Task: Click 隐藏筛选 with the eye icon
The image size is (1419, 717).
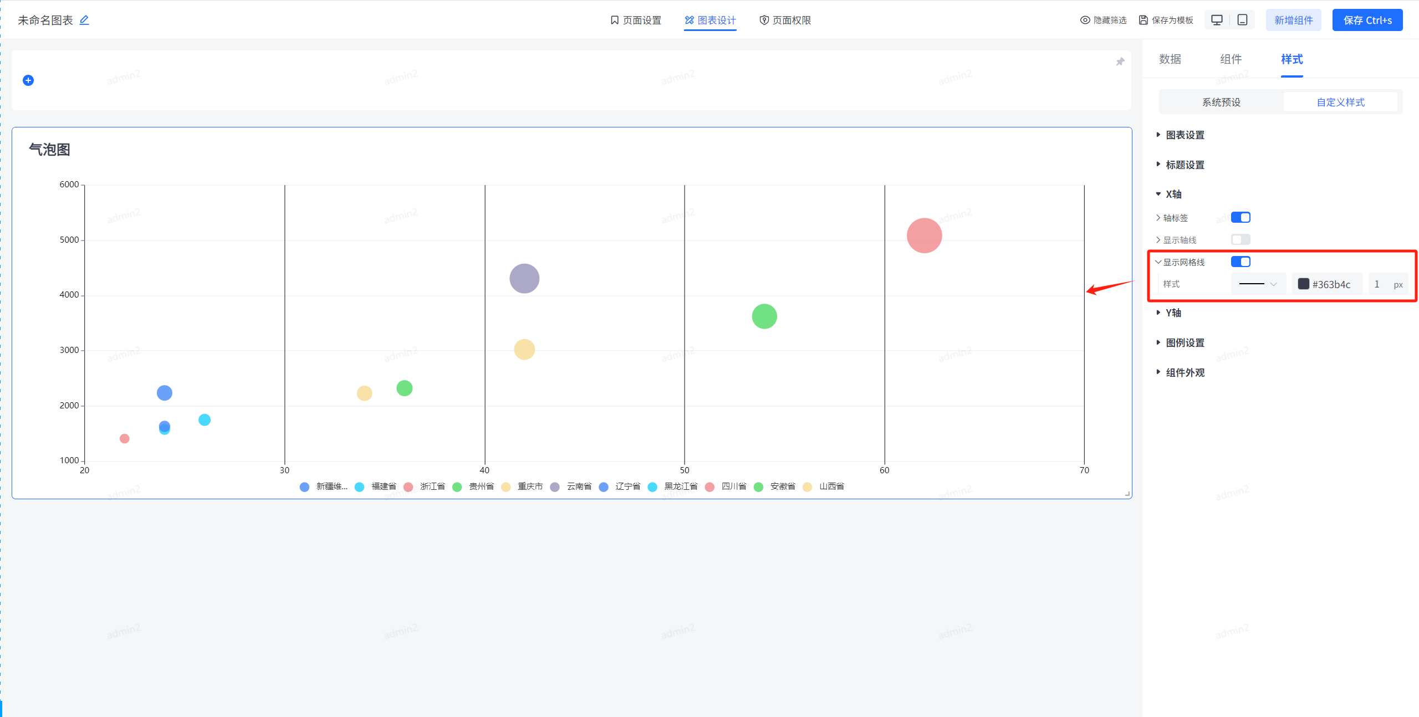Action: tap(1103, 20)
